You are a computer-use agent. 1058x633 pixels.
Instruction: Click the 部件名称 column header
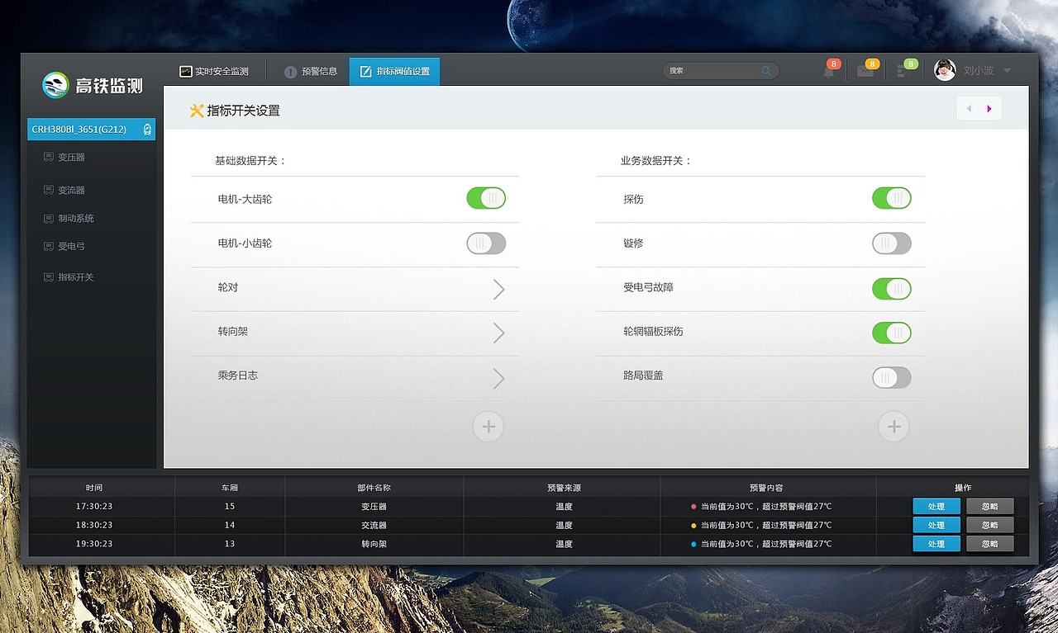tap(374, 488)
